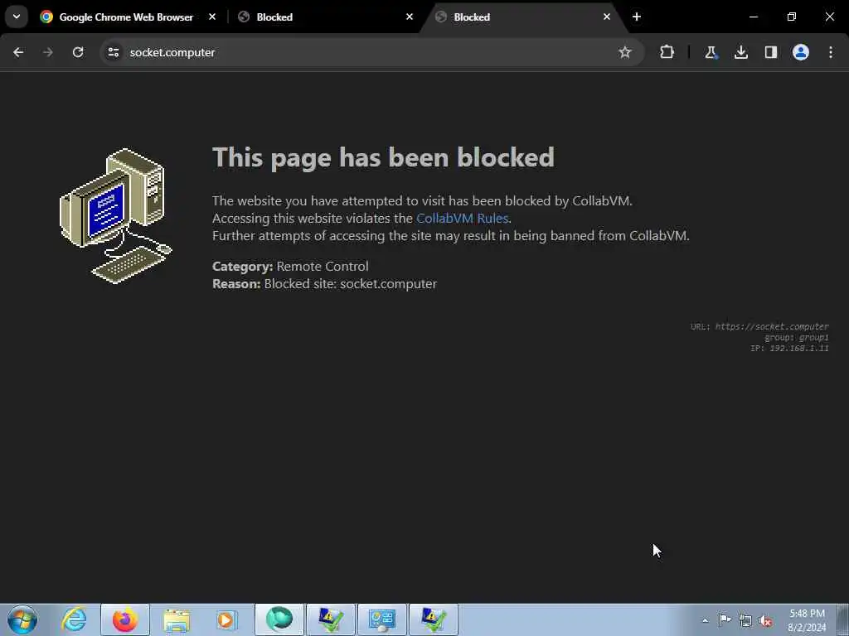The height and width of the screenshot is (636, 849).
Task: Go forward using the forward arrow
Action: click(x=48, y=52)
